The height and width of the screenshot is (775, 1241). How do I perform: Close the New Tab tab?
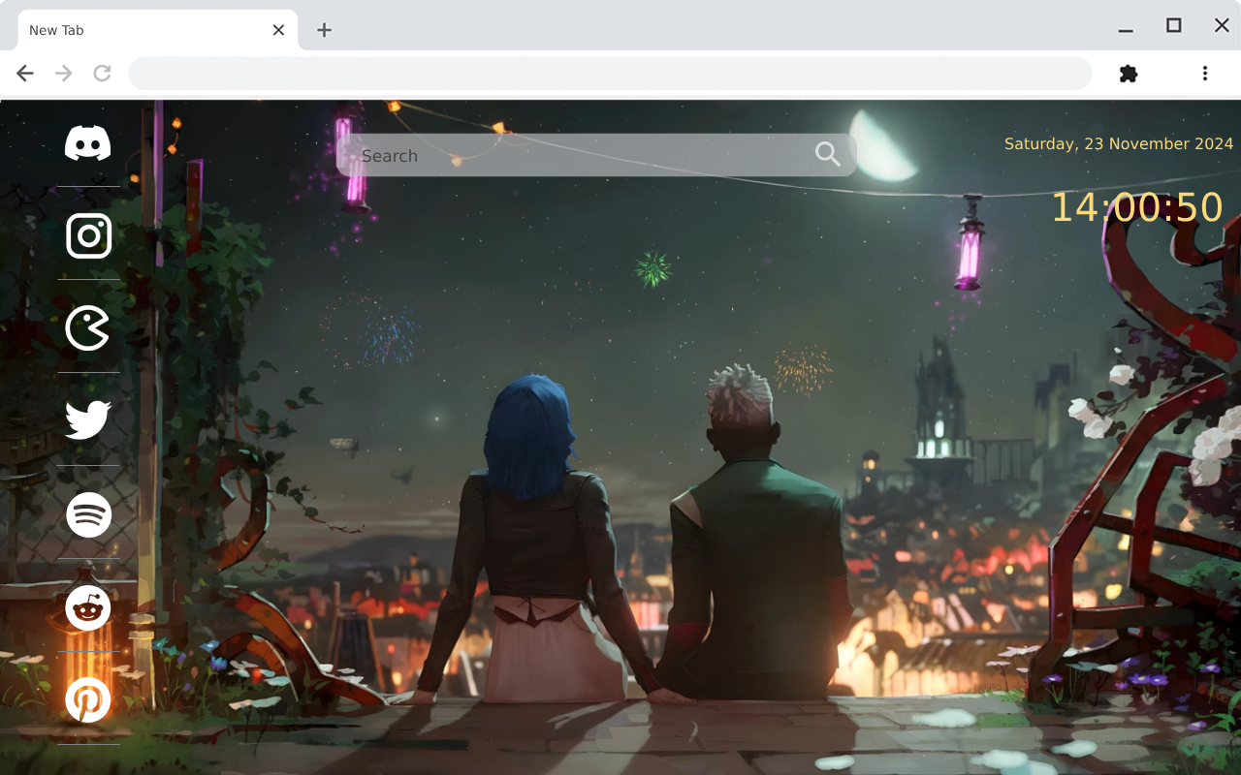pos(278,29)
